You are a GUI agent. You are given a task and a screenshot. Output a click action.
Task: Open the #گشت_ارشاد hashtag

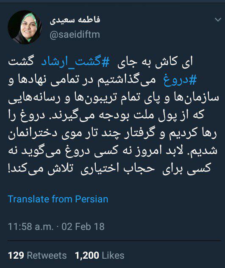point(75,62)
